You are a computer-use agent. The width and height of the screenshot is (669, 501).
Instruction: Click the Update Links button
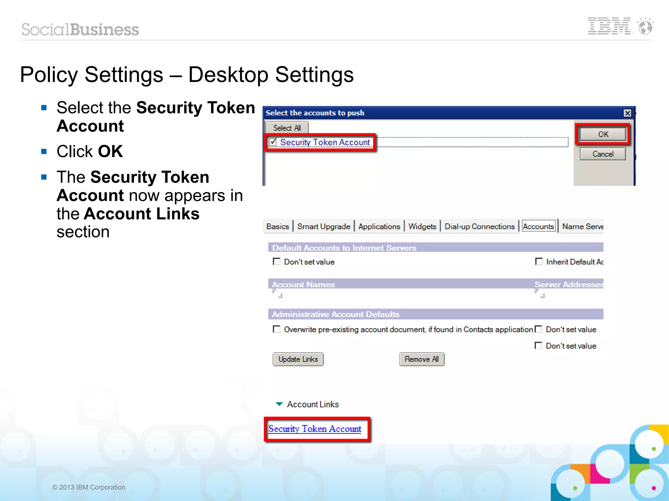298,359
